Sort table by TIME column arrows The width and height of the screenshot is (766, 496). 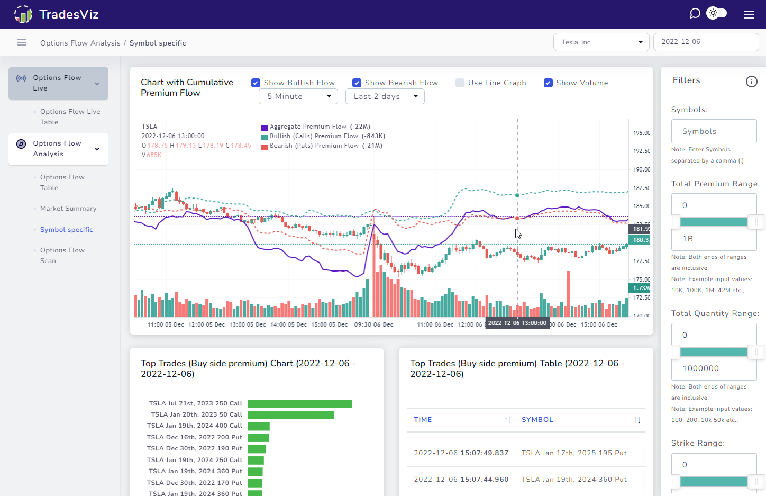[x=508, y=420]
